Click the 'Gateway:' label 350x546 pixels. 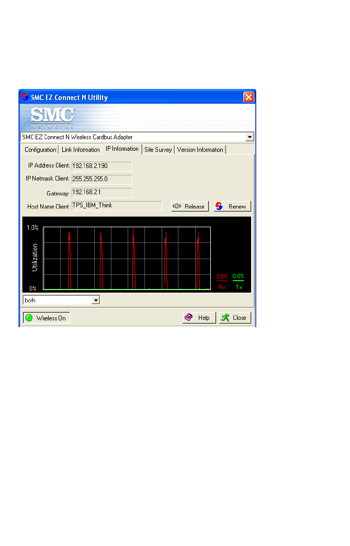pos(58,193)
